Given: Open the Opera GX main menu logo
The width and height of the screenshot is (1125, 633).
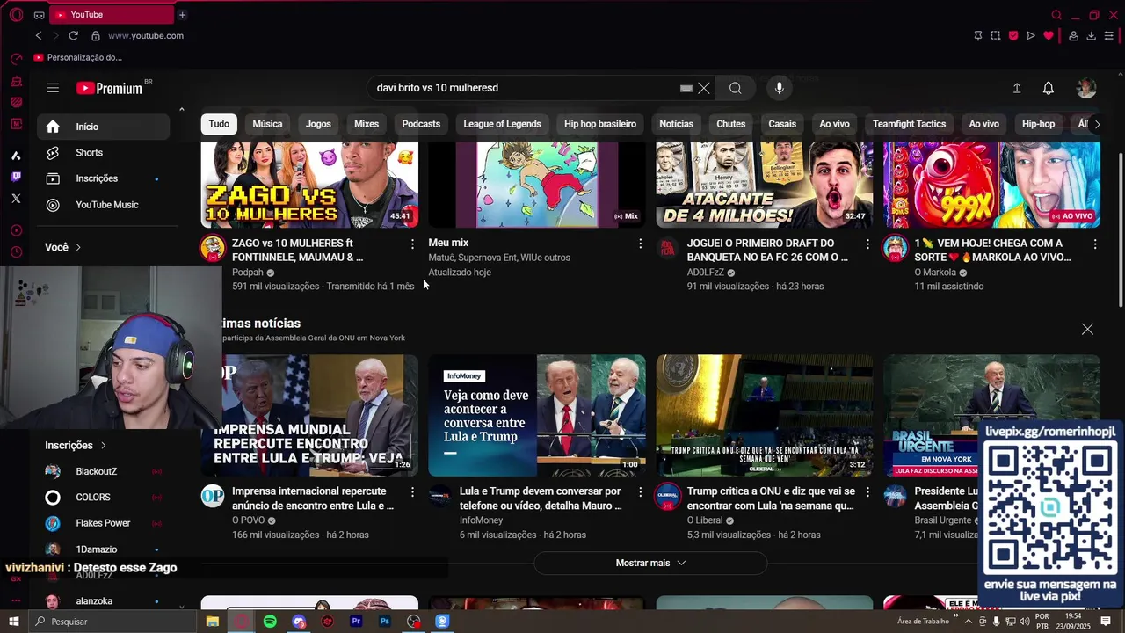Looking at the screenshot, I should (x=16, y=15).
